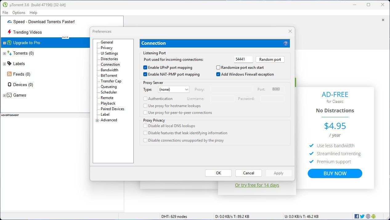Click the Or try free for 14 days link
Screen dimensions: 390x220
257,185
